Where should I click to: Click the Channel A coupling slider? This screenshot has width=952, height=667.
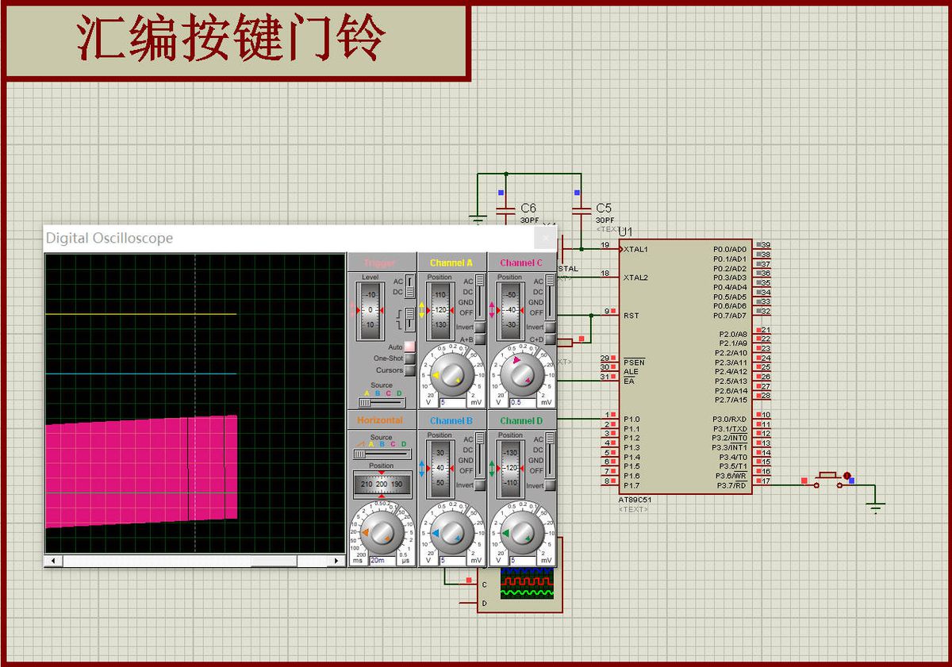coord(480,297)
